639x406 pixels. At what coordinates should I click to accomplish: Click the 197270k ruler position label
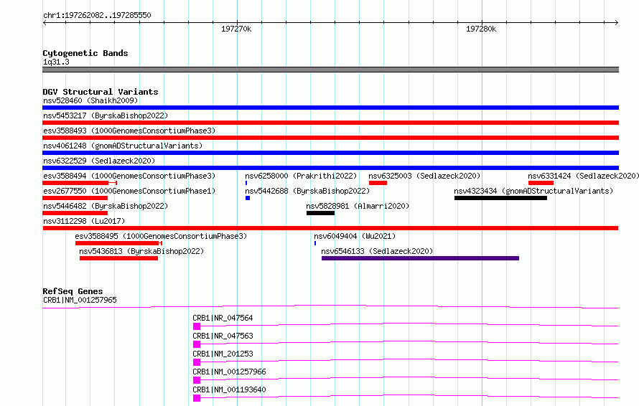click(236, 29)
